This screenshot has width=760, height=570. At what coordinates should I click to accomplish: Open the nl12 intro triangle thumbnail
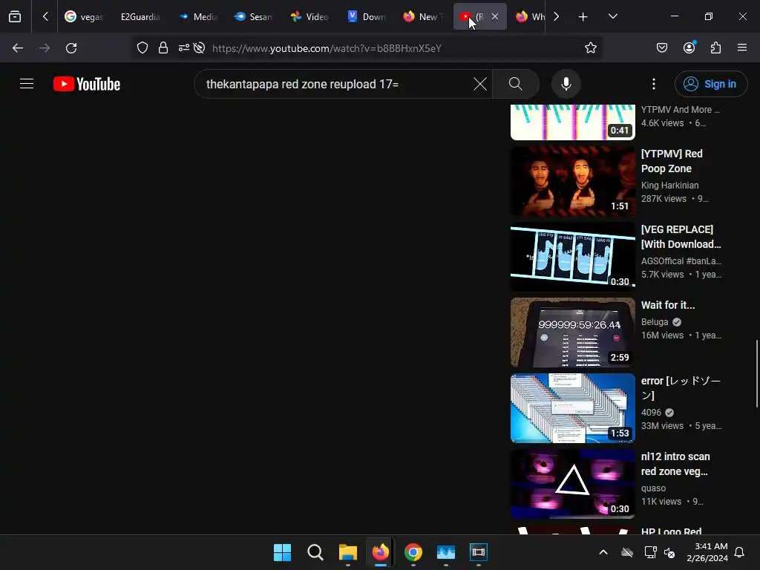pyautogui.click(x=573, y=484)
